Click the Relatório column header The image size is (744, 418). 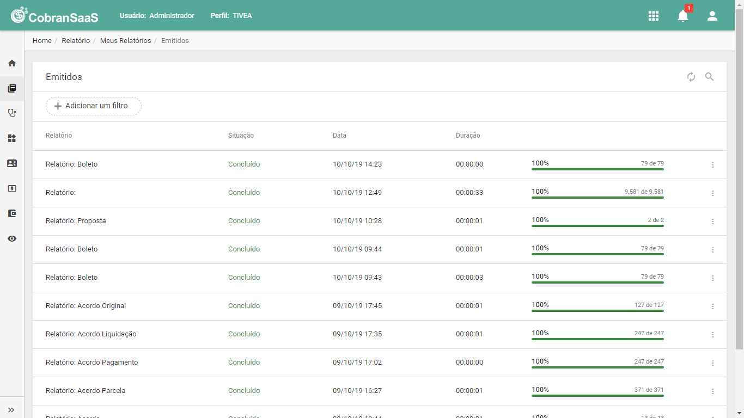click(59, 136)
